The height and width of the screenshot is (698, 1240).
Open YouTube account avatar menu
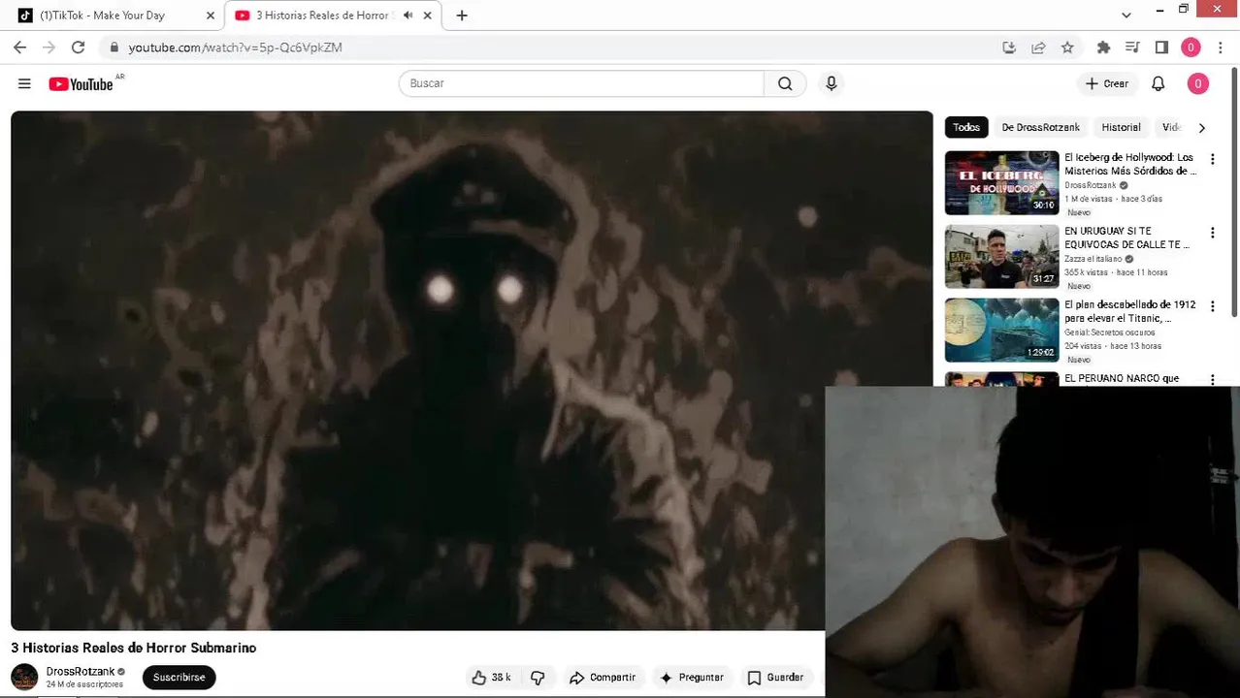click(1197, 84)
